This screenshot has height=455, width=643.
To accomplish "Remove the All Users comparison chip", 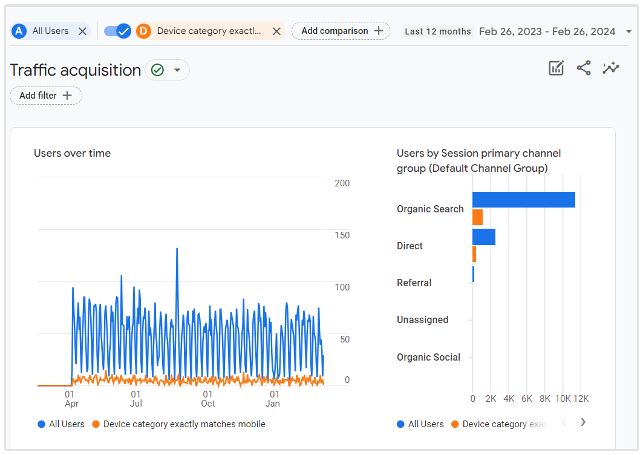I will pos(83,31).
